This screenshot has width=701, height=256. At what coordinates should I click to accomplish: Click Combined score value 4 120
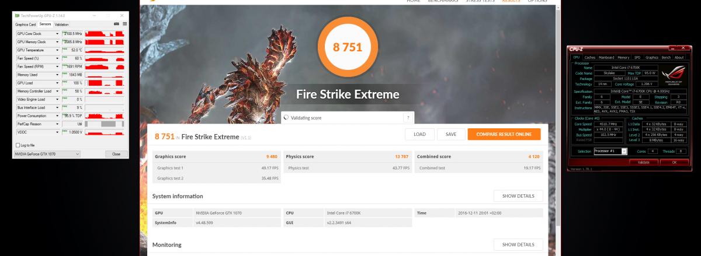(535, 157)
